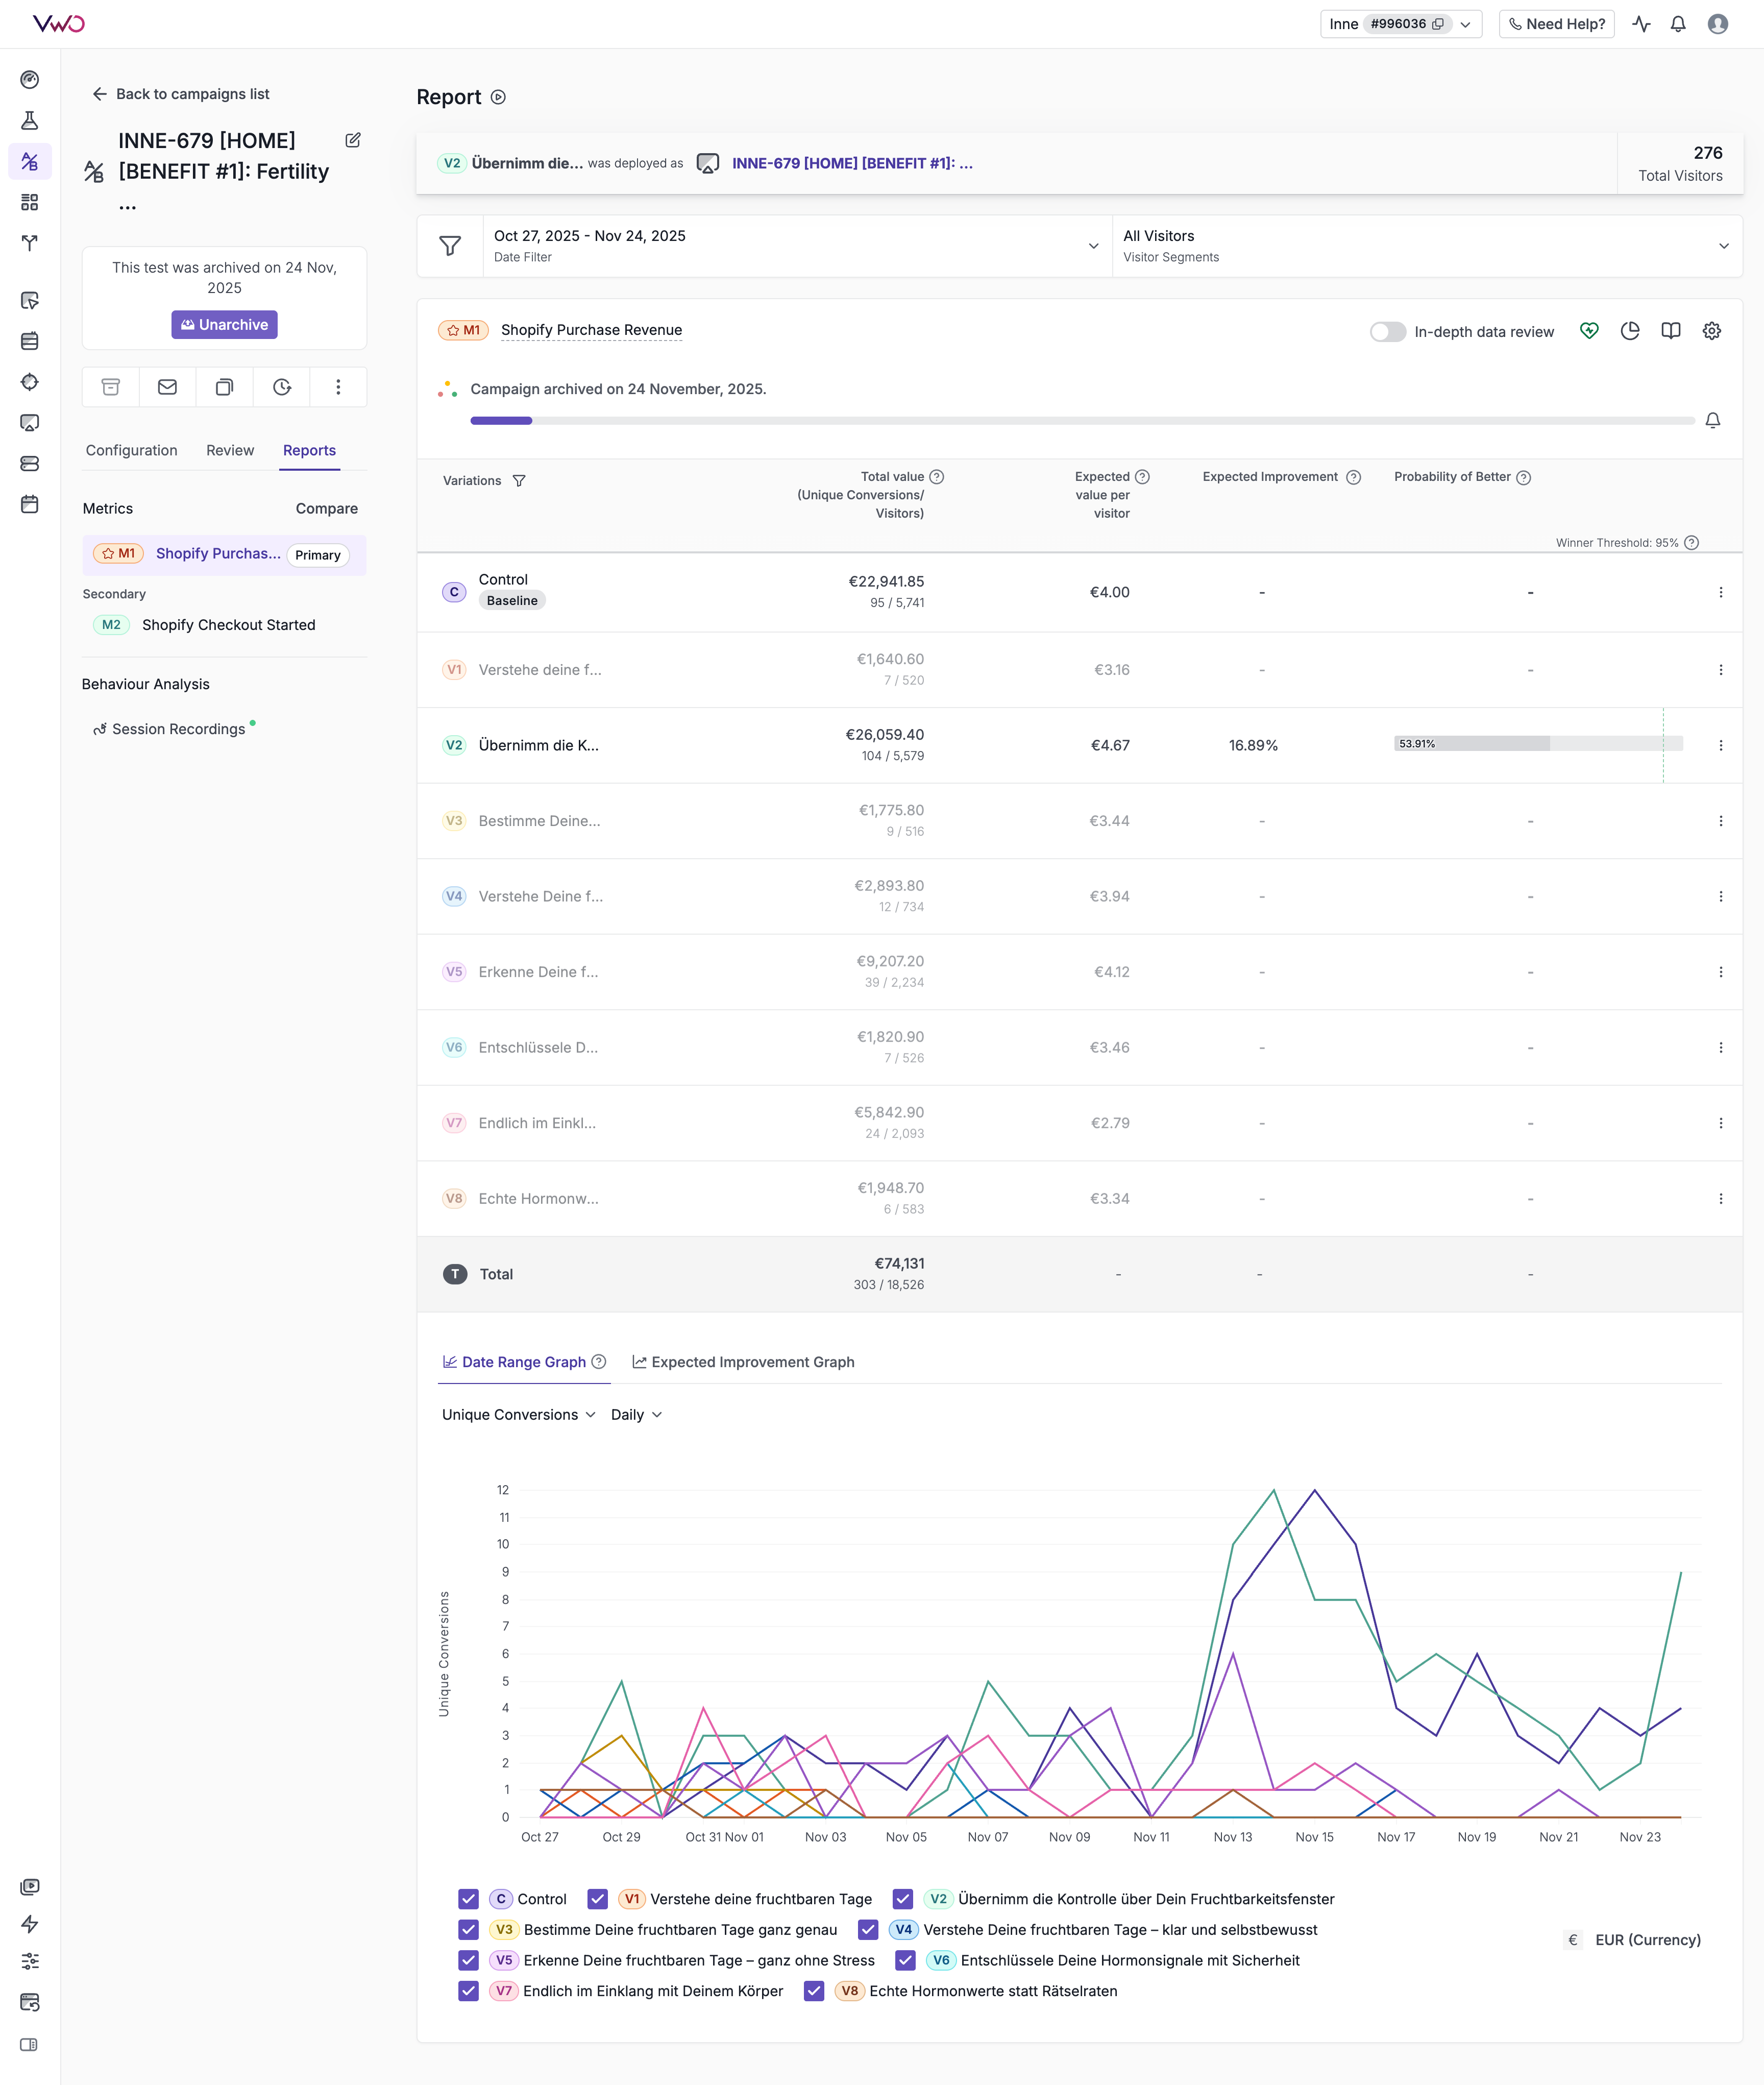The width and height of the screenshot is (1764, 2085).
Task: Uncheck the Control series checkbox
Action: click(468, 1898)
